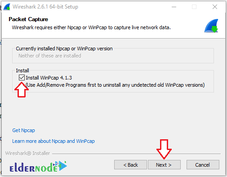
Task: Click the Eldernode logo text
Action: pos(34,167)
